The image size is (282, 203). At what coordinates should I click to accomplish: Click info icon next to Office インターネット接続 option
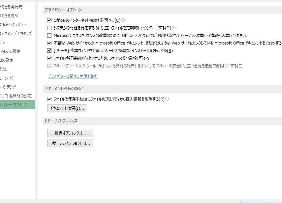pos(123,20)
